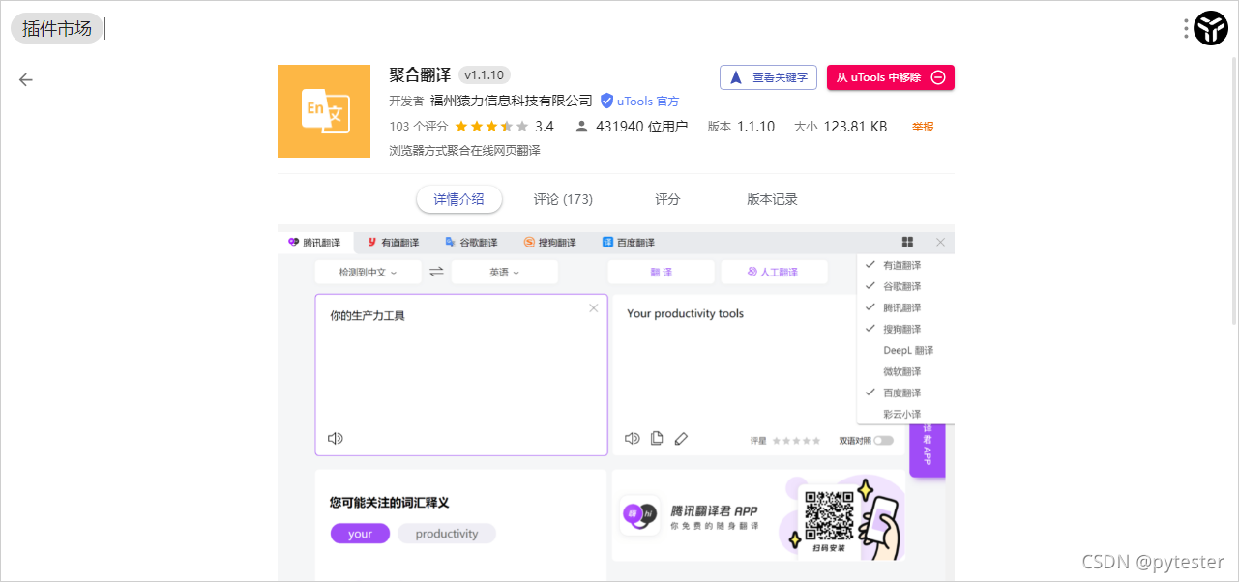Viewport: 1239px width, 582px height.
Task: Close the translator panel with X icon
Action: (x=941, y=243)
